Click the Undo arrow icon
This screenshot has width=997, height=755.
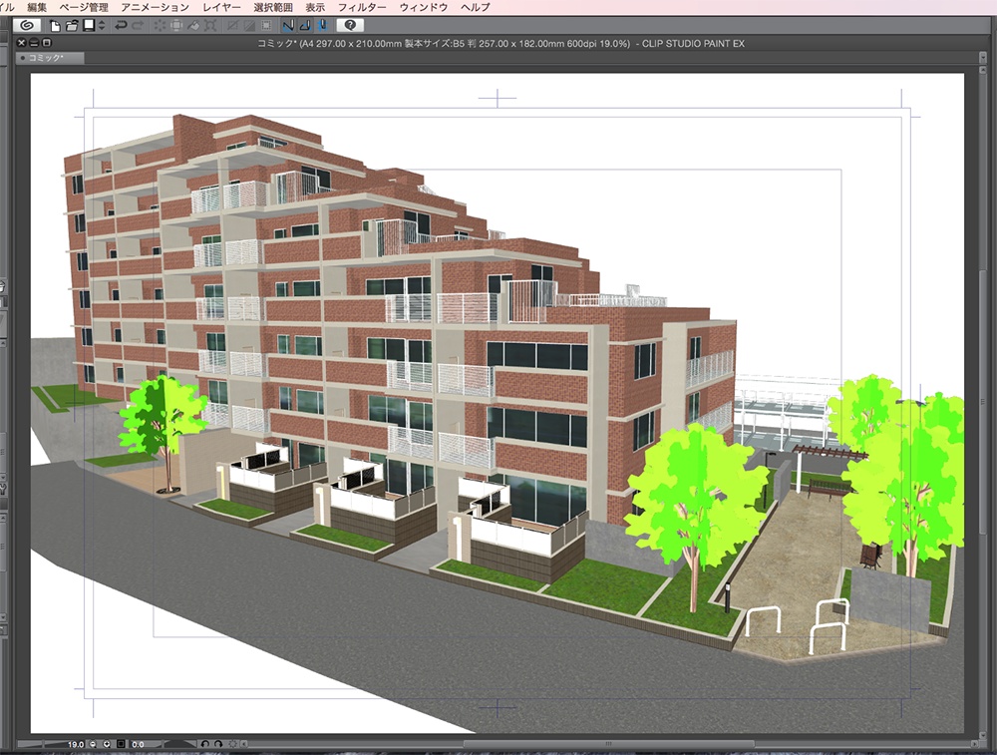(120, 26)
